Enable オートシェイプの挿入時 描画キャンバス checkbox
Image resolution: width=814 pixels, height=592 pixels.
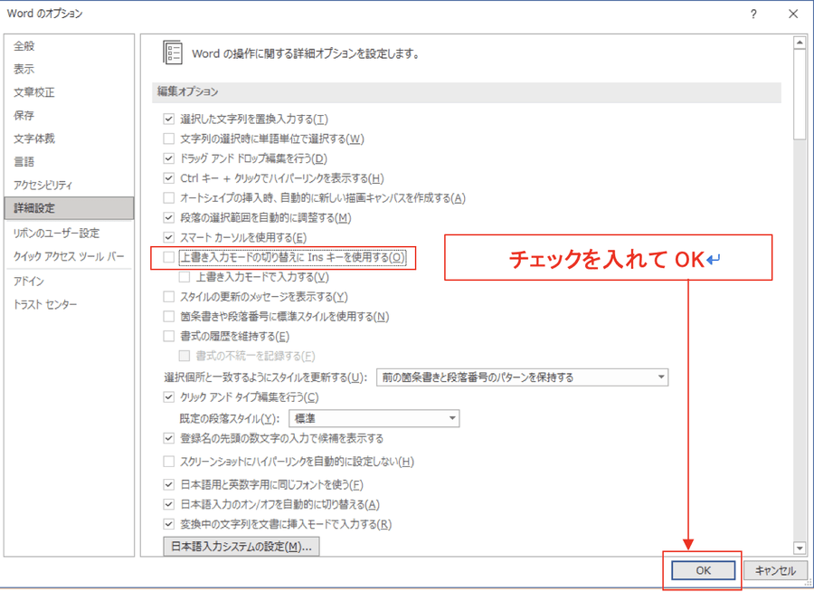coord(169,198)
